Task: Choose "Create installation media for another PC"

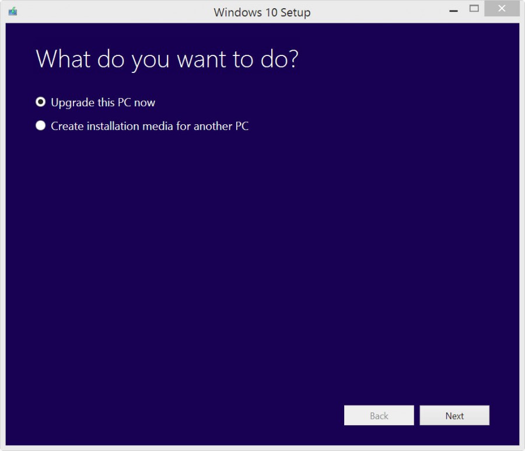Action: (x=40, y=125)
